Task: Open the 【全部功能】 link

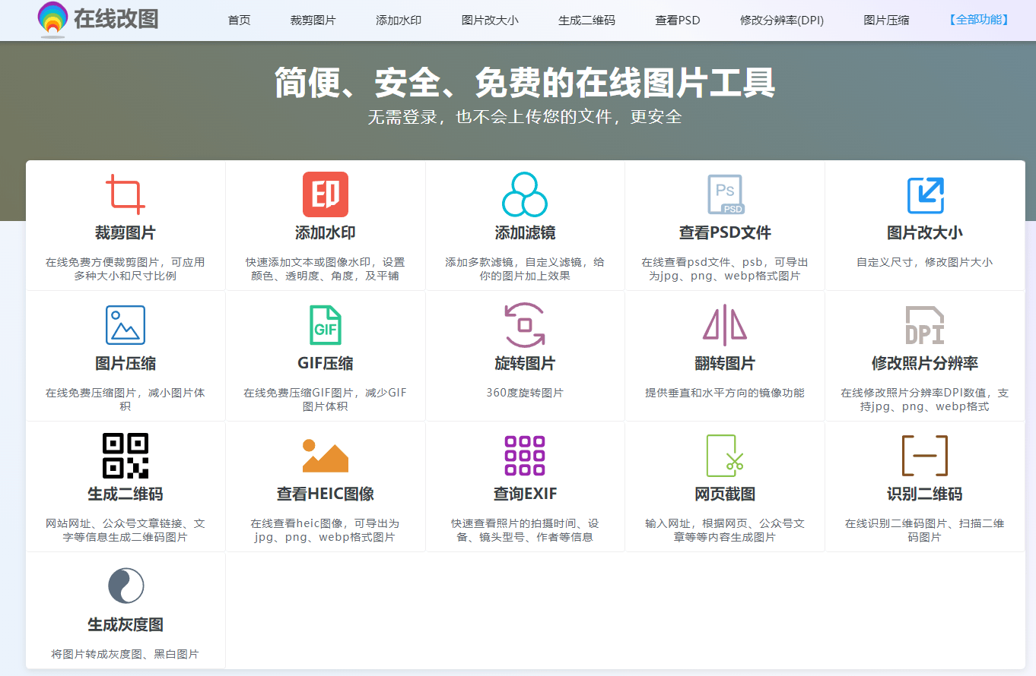Action: click(978, 21)
